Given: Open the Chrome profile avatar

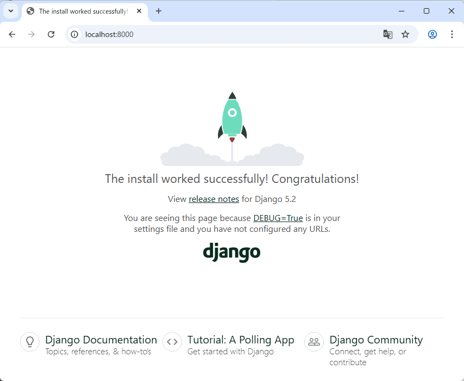Looking at the screenshot, I should tap(432, 34).
